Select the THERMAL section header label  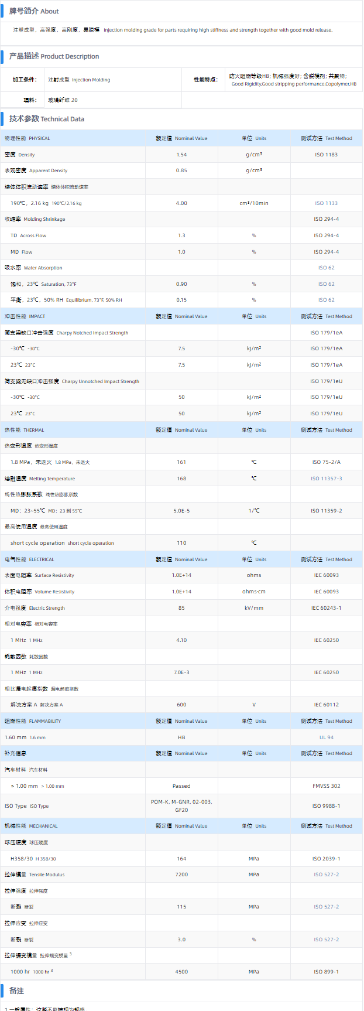pyautogui.click(x=25, y=430)
